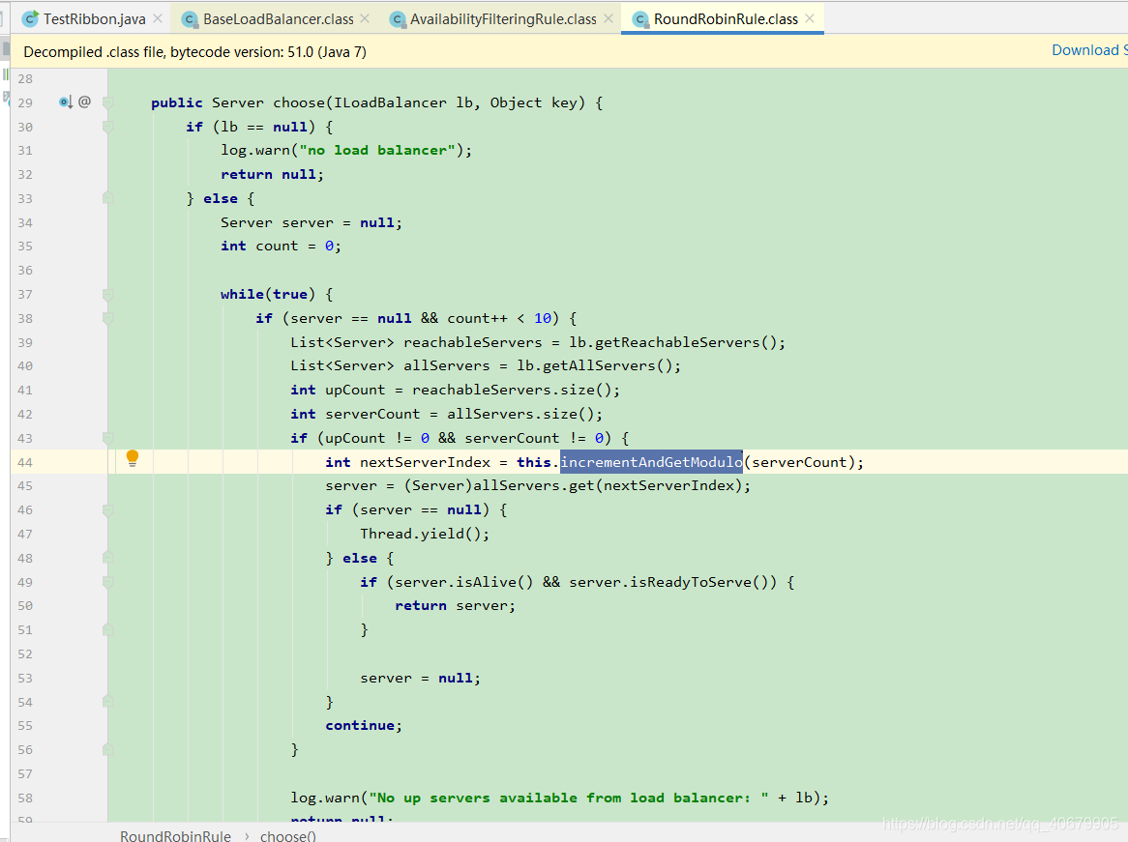Viewport: 1128px width, 842px height.
Task: Collapse the choose method fold on line 29
Action: [x=108, y=102]
